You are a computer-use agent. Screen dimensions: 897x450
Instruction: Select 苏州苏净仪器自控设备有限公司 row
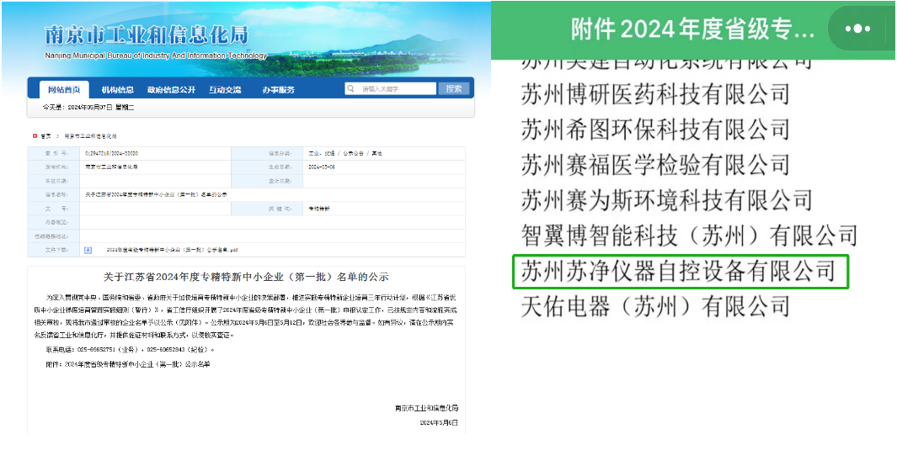click(x=681, y=271)
